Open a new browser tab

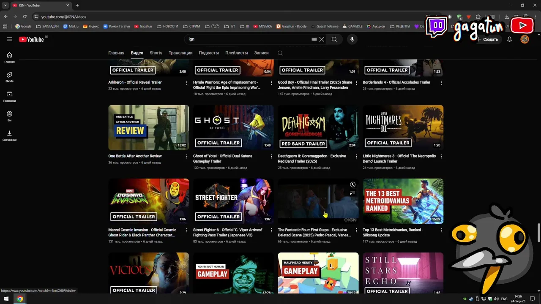[77, 5]
